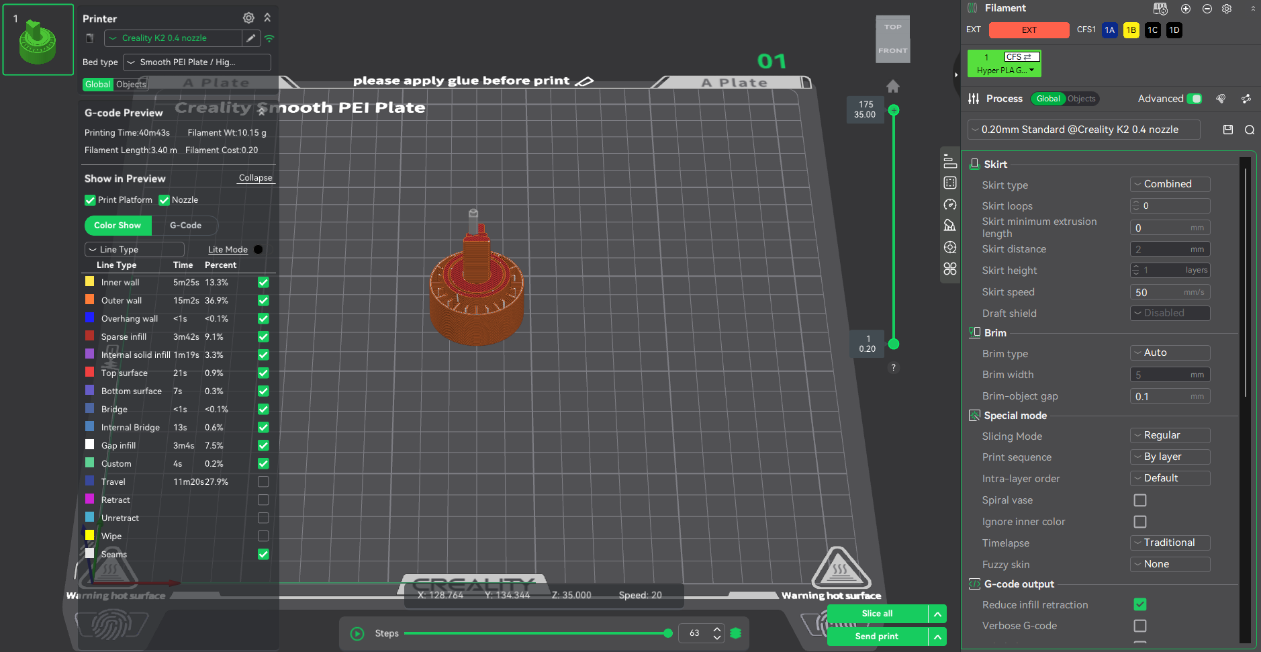
Task: Uncheck the Outer wall visibility checkbox
Action: [263, 300]
